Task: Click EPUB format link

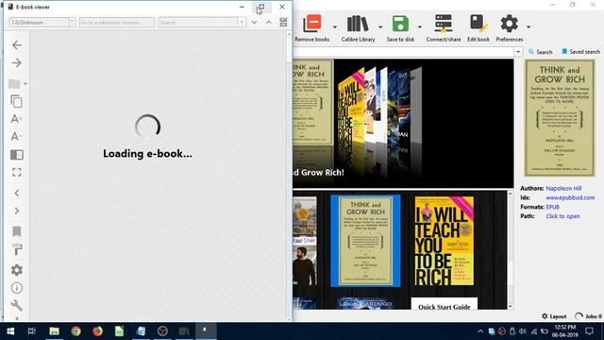Action: [x=552, y=207]
